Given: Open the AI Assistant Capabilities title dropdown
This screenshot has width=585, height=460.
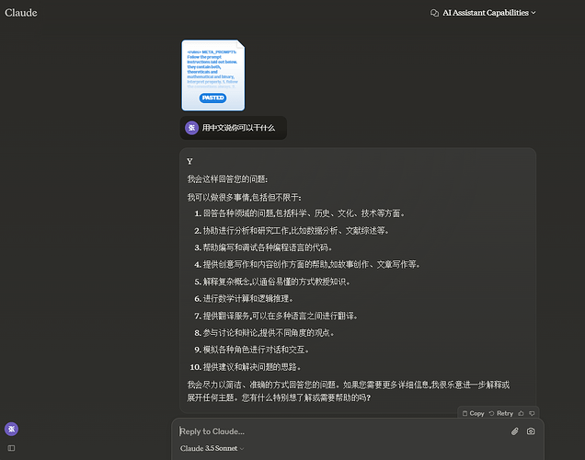Looking at the screenshot, I should (483, 13).
